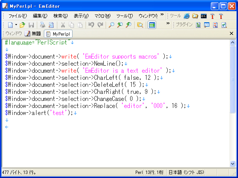Click the DeleteLeft( 15 ) line
The width and height of the screenshot is (238, 178).
(x=74, y=85)
